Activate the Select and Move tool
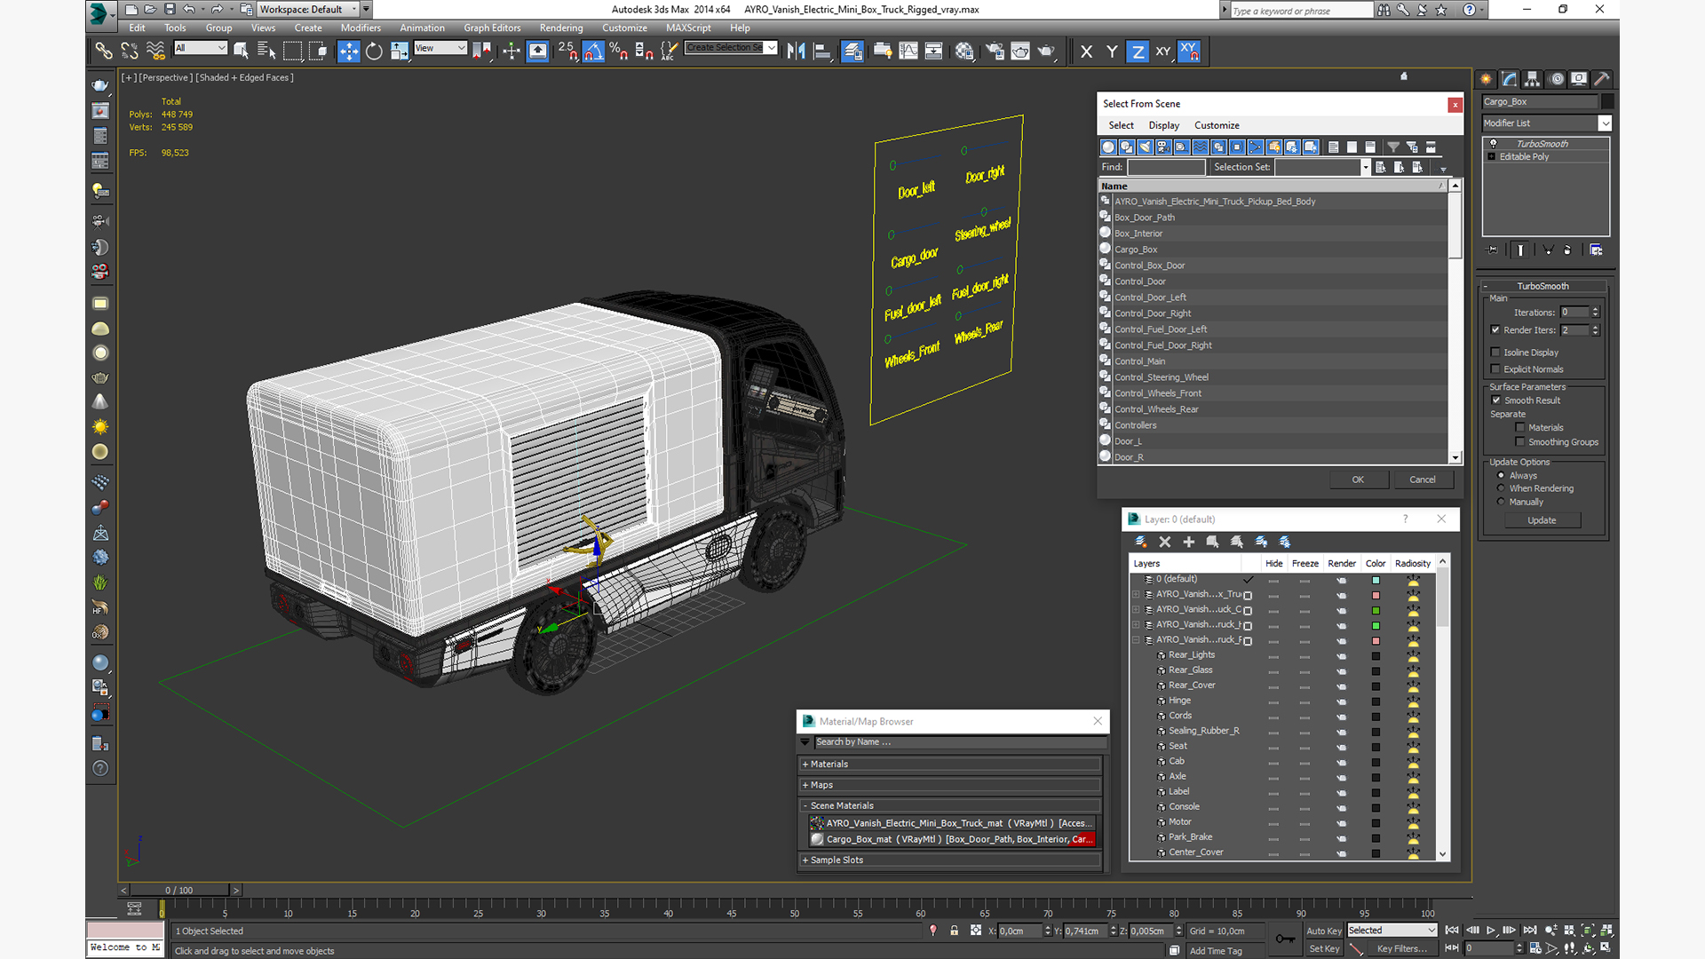This screenshot has width=1705, height=959. (349, 52)
